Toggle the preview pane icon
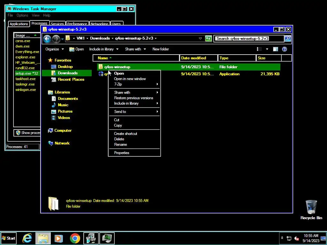This screenshot has width=327, height=245. (276, 49)
